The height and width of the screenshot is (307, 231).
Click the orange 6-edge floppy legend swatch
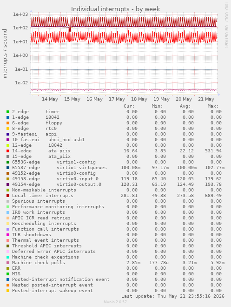[x=8, y=123]
